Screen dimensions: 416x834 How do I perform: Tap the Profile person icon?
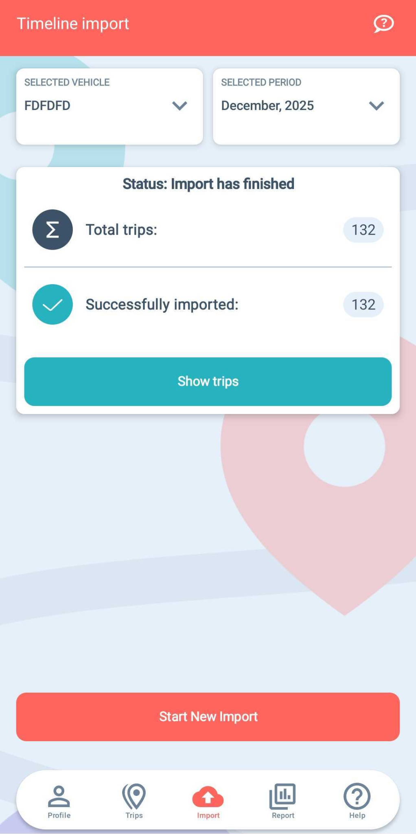[x=59, y=796]
